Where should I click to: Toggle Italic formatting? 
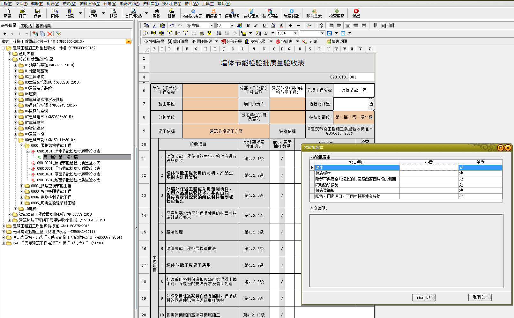coord(256,26)
